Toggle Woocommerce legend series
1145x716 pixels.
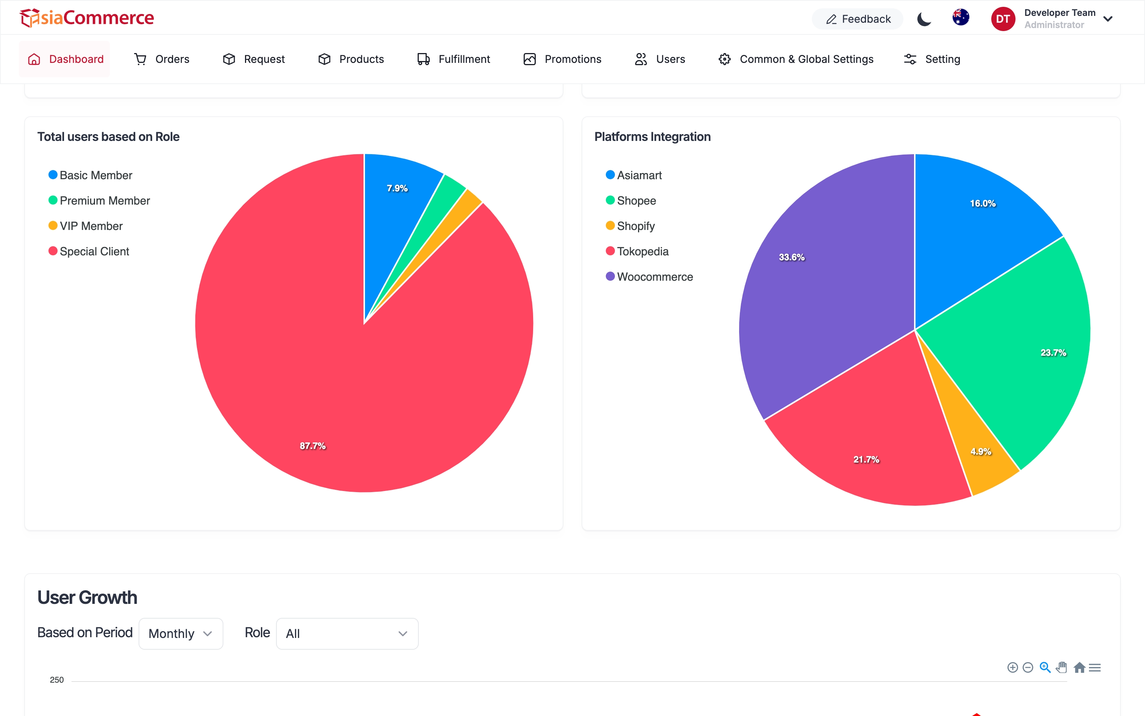649,277
